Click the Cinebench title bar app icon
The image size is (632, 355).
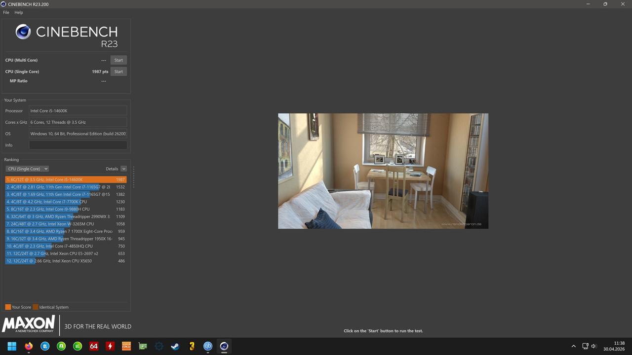4,4
